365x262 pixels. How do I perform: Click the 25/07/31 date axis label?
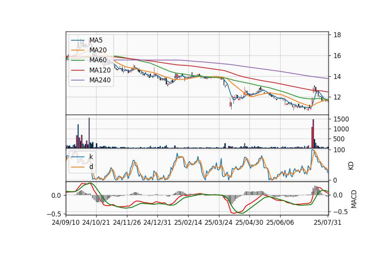click(x=327, y=223)
